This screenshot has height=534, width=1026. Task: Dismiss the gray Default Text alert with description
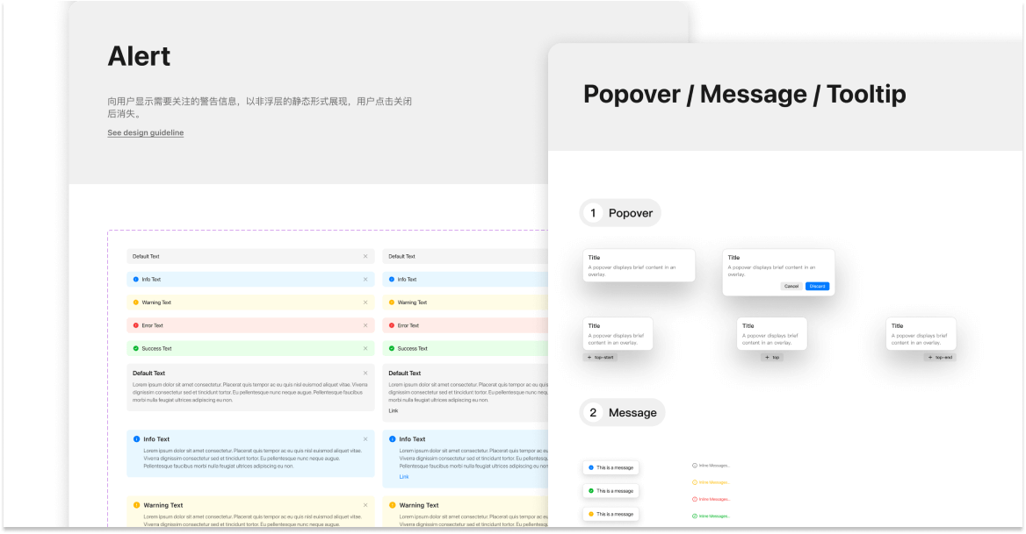[365, 374]
